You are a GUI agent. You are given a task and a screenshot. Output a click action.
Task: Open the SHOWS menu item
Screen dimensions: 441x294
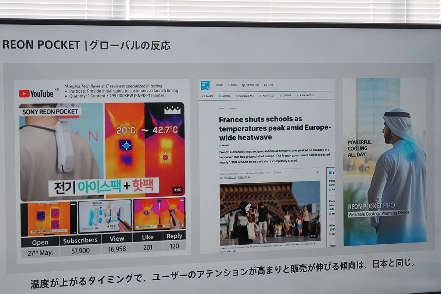pyautogui.click(x=232, y=85)
